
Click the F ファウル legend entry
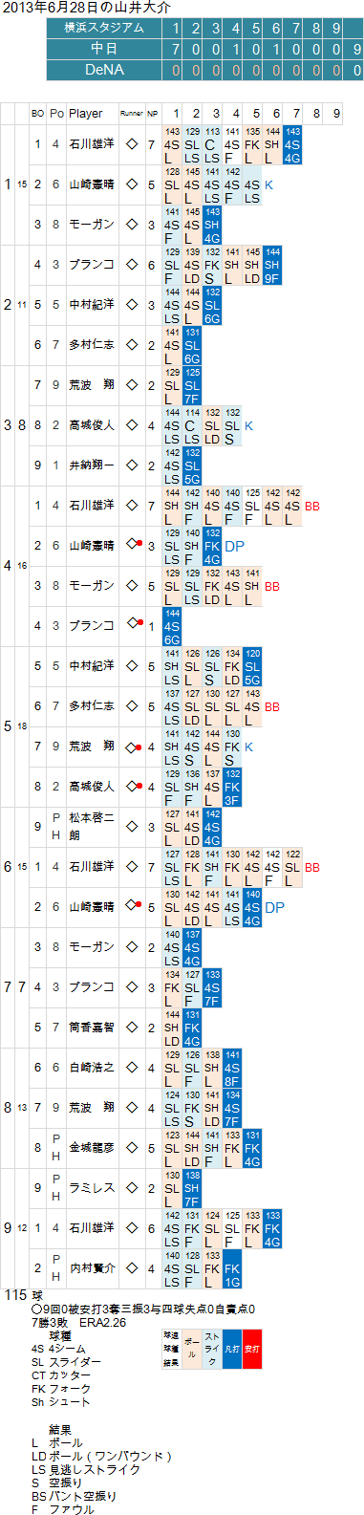[x=62, y=1509]
